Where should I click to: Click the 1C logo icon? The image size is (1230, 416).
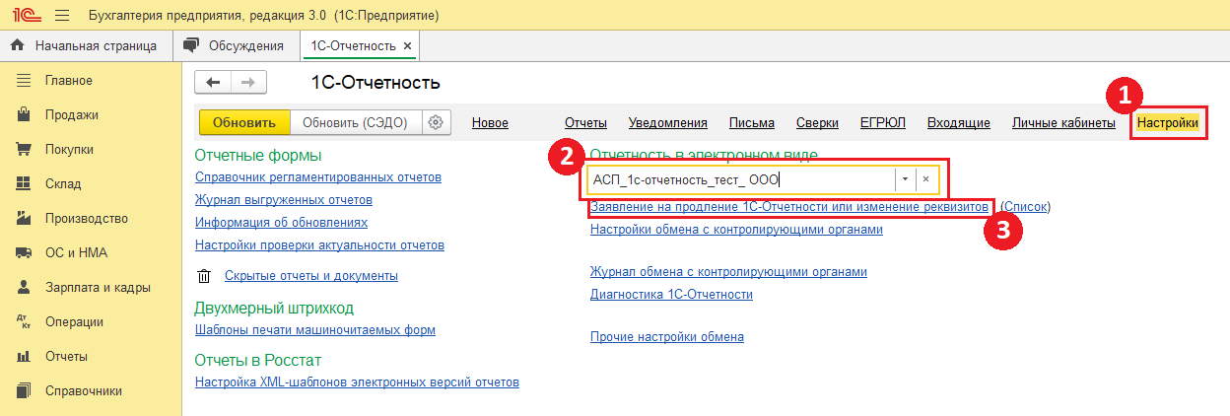pos(26,16)
